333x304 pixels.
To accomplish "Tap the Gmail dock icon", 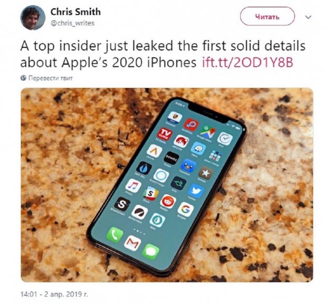I will (x=133, y=243).
